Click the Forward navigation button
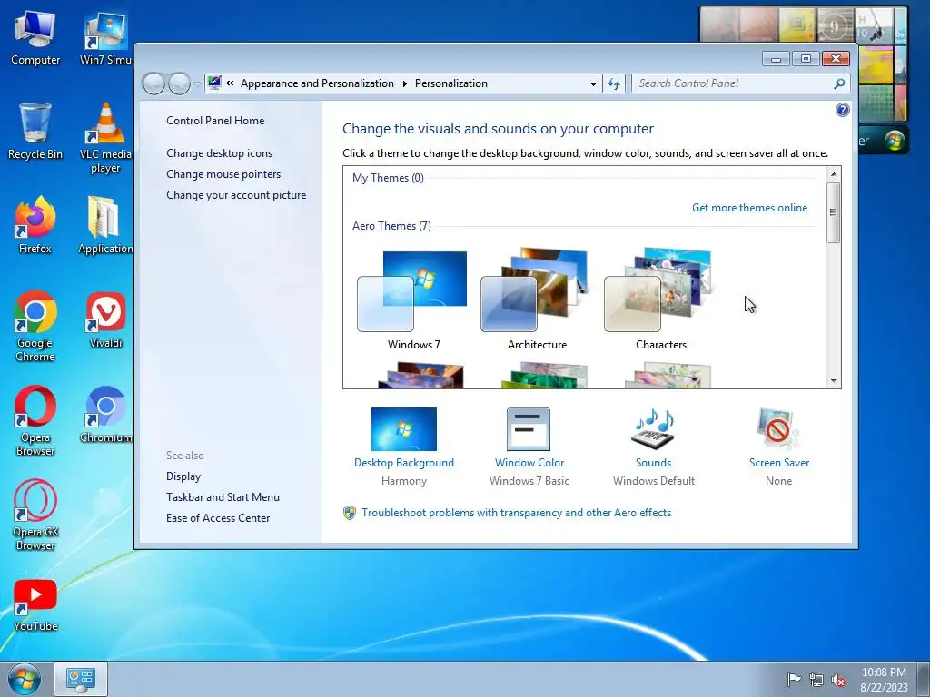 pyautogui.click(x=179, y=84)
